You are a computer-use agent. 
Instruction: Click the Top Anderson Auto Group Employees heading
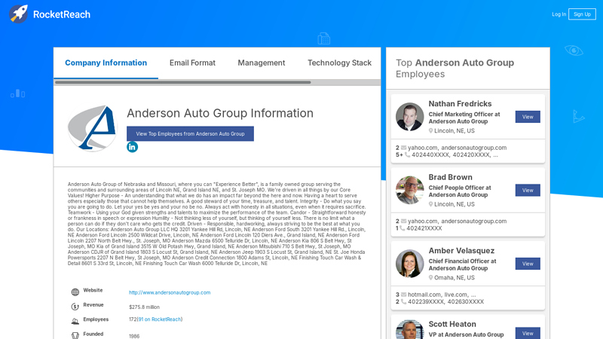point(455,69)
